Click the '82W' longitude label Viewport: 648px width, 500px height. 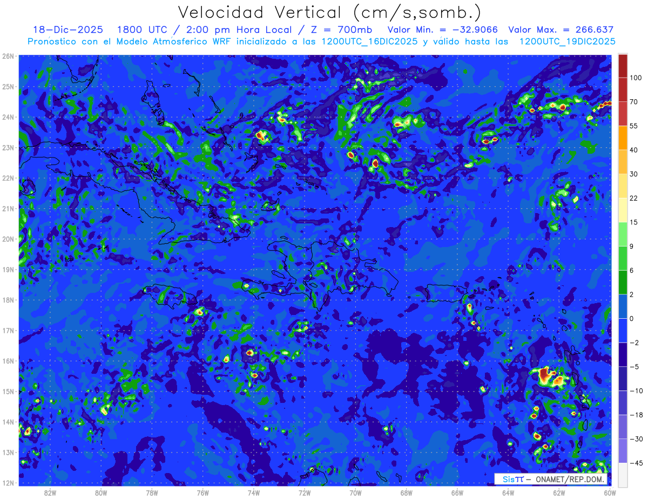[x=50, y=492]
